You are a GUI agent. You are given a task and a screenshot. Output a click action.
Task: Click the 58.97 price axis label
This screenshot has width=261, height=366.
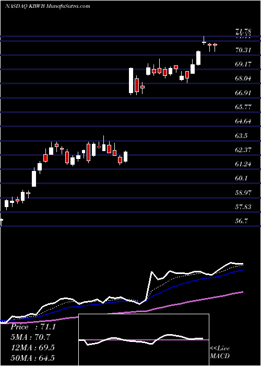[244, 193]
